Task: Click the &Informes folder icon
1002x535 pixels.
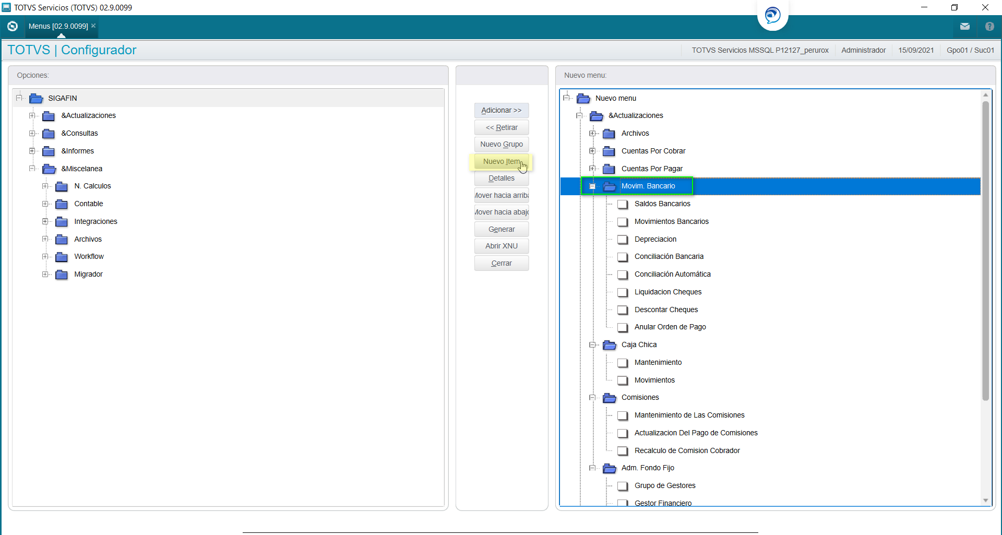Action: click(x=49, y=151)
